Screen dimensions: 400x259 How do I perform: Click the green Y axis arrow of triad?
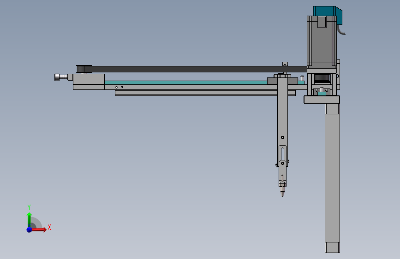click(29, 219)
